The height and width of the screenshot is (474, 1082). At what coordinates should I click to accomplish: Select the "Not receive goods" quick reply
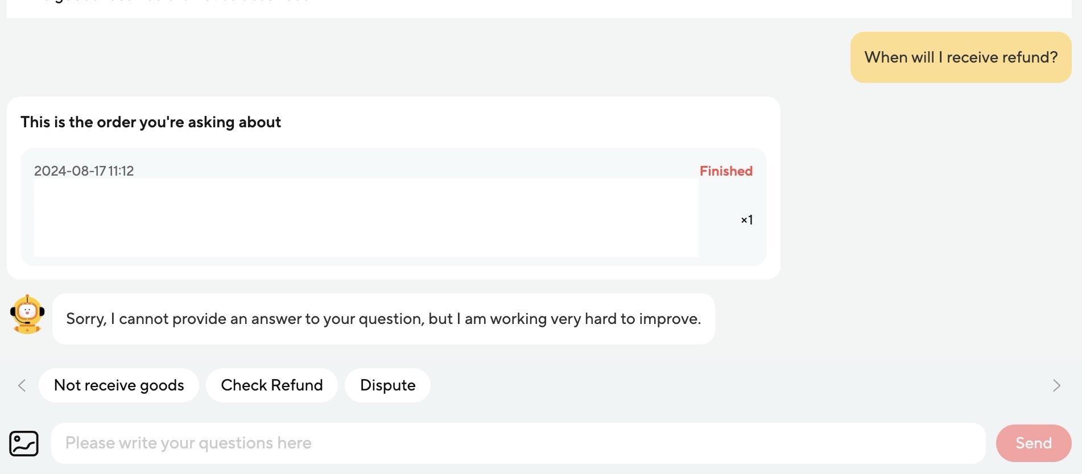click(119, 385)
